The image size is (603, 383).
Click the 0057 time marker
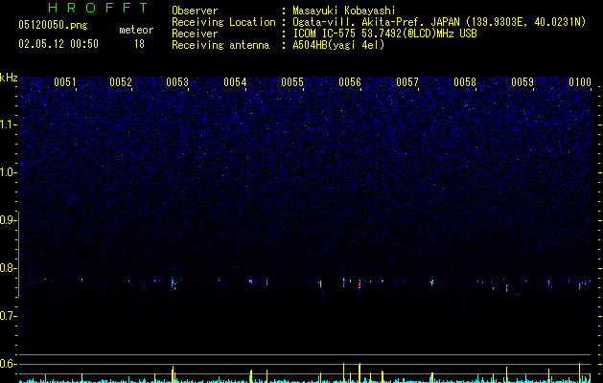pos(407,82)
